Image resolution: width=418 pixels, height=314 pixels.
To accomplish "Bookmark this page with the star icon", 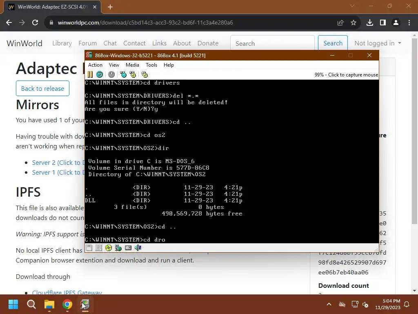I will click(354, 23).
